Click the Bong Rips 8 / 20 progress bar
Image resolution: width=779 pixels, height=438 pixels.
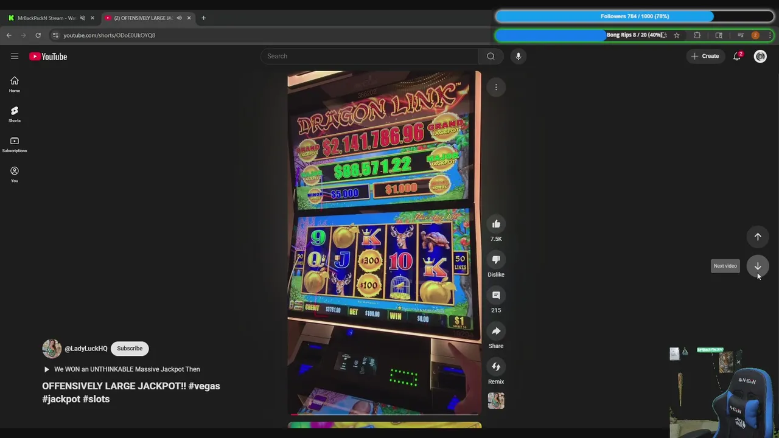pyautogui.click(x=634, y=35)
